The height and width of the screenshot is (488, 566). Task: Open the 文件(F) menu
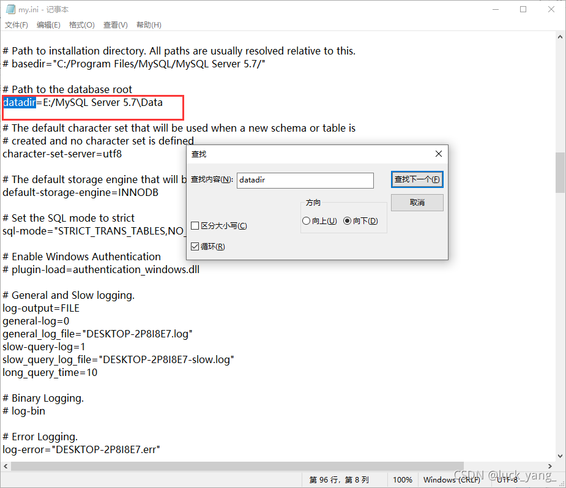pos(17,25)
